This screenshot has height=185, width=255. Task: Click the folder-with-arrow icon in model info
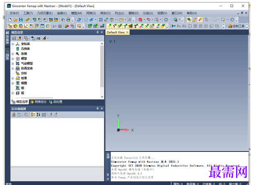(19, 38)
